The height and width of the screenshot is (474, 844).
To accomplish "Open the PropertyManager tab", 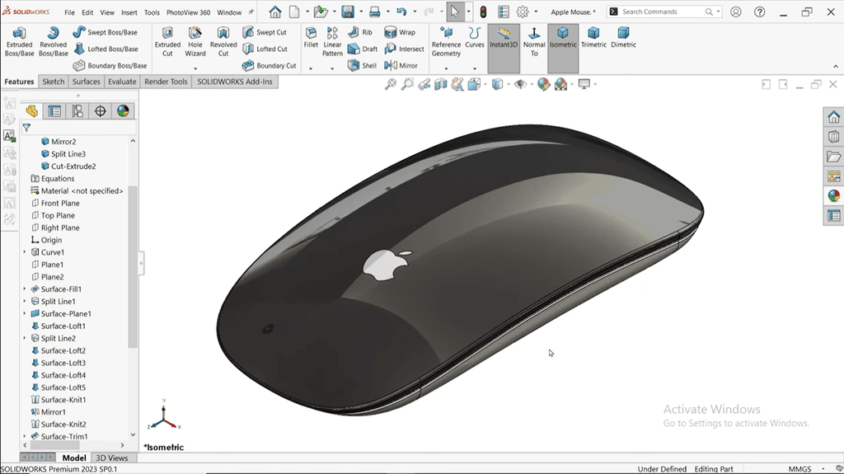I will 54,111.
